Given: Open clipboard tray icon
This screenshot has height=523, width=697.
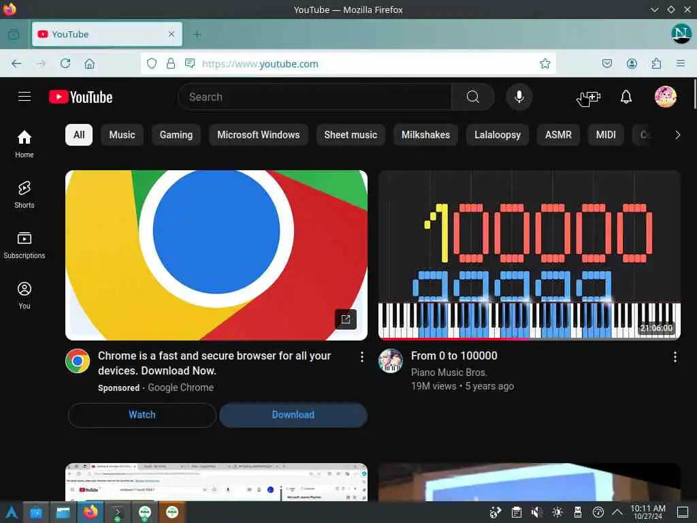Looking at the screenshot, I should pyautogui.click(x=516, y=512).
